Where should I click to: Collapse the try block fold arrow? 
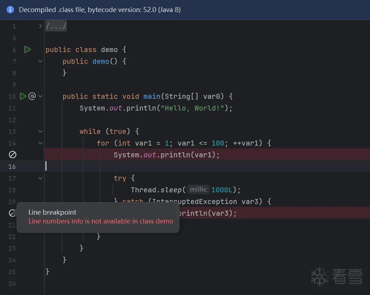coord(40,178)
